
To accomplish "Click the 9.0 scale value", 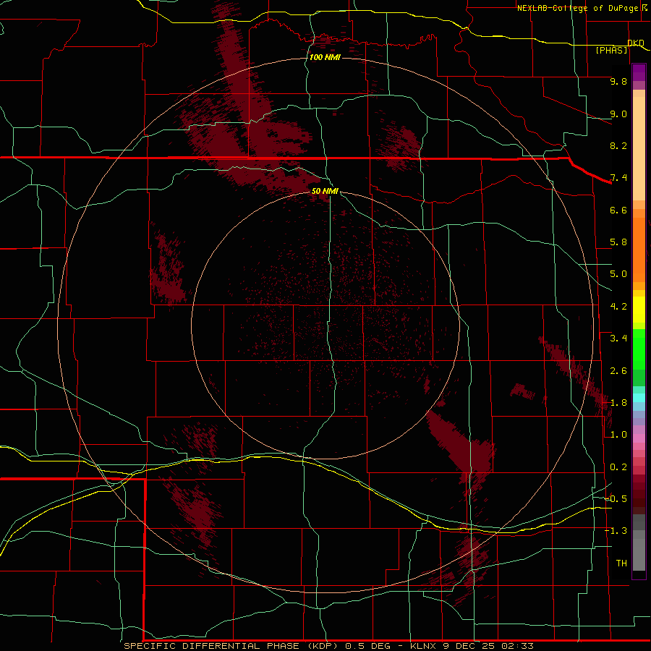I will pyautogui.click(x=618, y=114).
